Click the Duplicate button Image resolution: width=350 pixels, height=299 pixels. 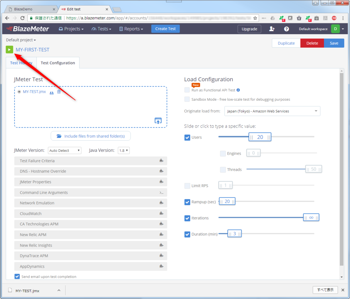coord(286,43)
